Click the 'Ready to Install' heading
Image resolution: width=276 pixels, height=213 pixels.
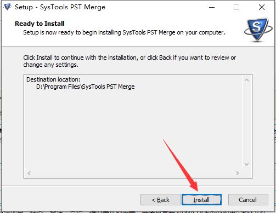(x=40, y=24)
